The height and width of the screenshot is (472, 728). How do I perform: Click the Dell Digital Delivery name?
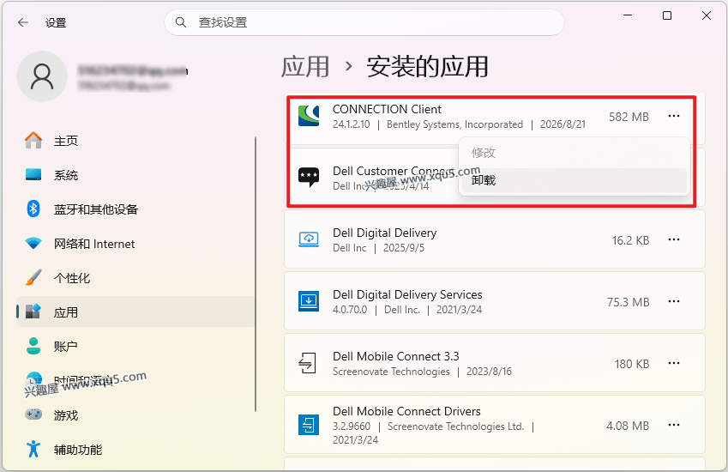click(384, 233)
